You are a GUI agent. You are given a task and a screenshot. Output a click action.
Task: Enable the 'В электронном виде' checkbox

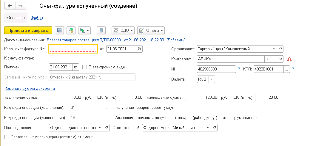[85, 67]
